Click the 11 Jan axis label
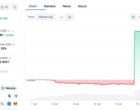The width and height of the screenshot is (140, 110). (x=118, y=104)
